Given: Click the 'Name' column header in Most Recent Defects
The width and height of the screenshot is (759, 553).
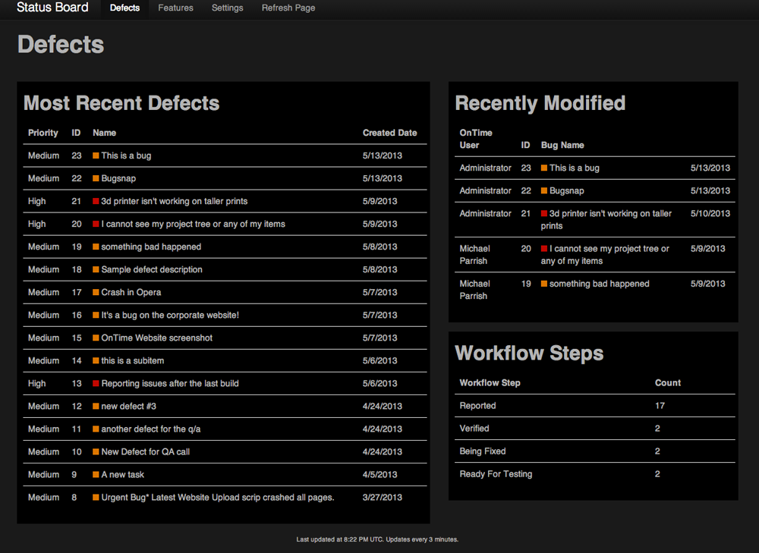Looking at the screenshot, I should click(105, 133).
